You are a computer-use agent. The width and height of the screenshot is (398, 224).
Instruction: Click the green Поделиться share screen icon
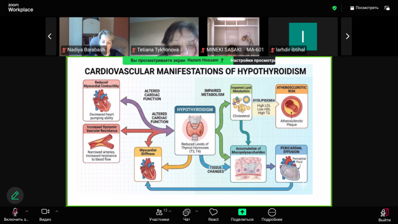pos(242,212)
